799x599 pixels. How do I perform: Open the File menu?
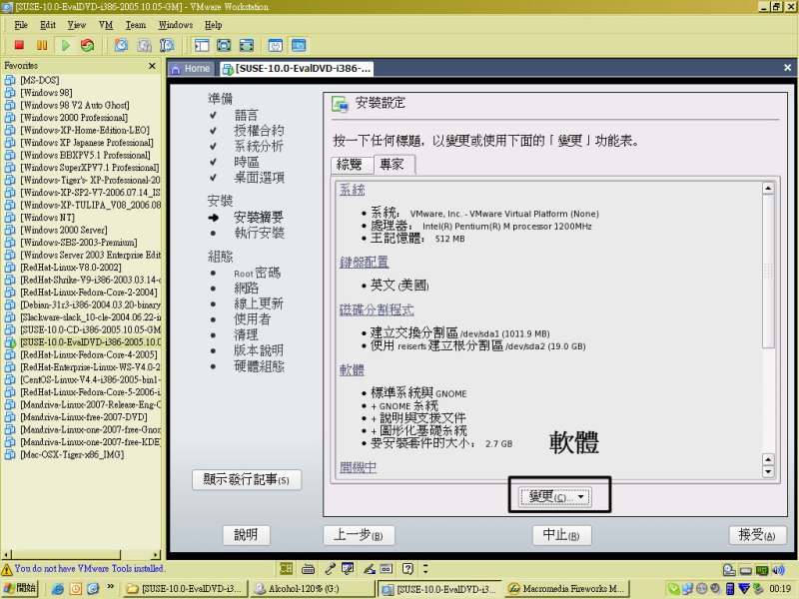pyautogui.click(x=21, y=25)
